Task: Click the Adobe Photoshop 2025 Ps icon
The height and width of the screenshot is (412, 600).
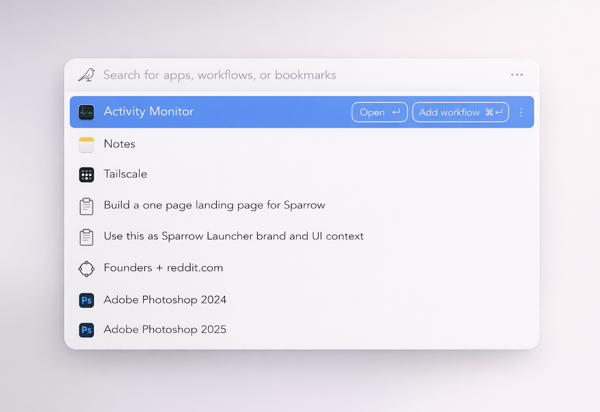Action: [x=86, y=330]
